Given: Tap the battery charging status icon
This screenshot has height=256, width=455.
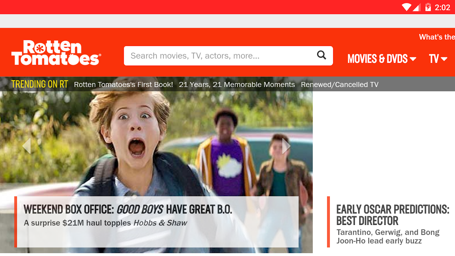Looking at the screenshot, I should (428, 7).
